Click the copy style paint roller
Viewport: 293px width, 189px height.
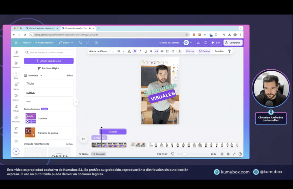pyautogui.click(x=230, y=51)
